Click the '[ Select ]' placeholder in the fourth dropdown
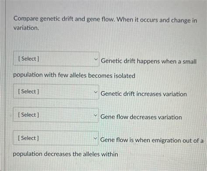207x171 pixels. tap(28, 138)
